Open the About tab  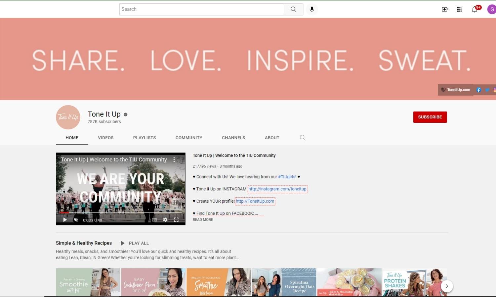(x=272, y=138)
